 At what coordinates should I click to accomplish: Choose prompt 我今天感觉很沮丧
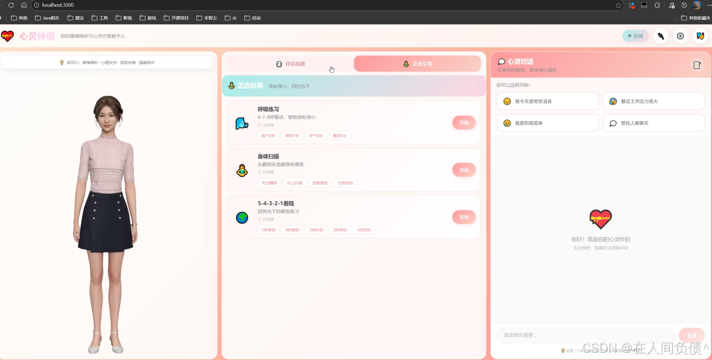pyautogui.click(x=547, y=102)
